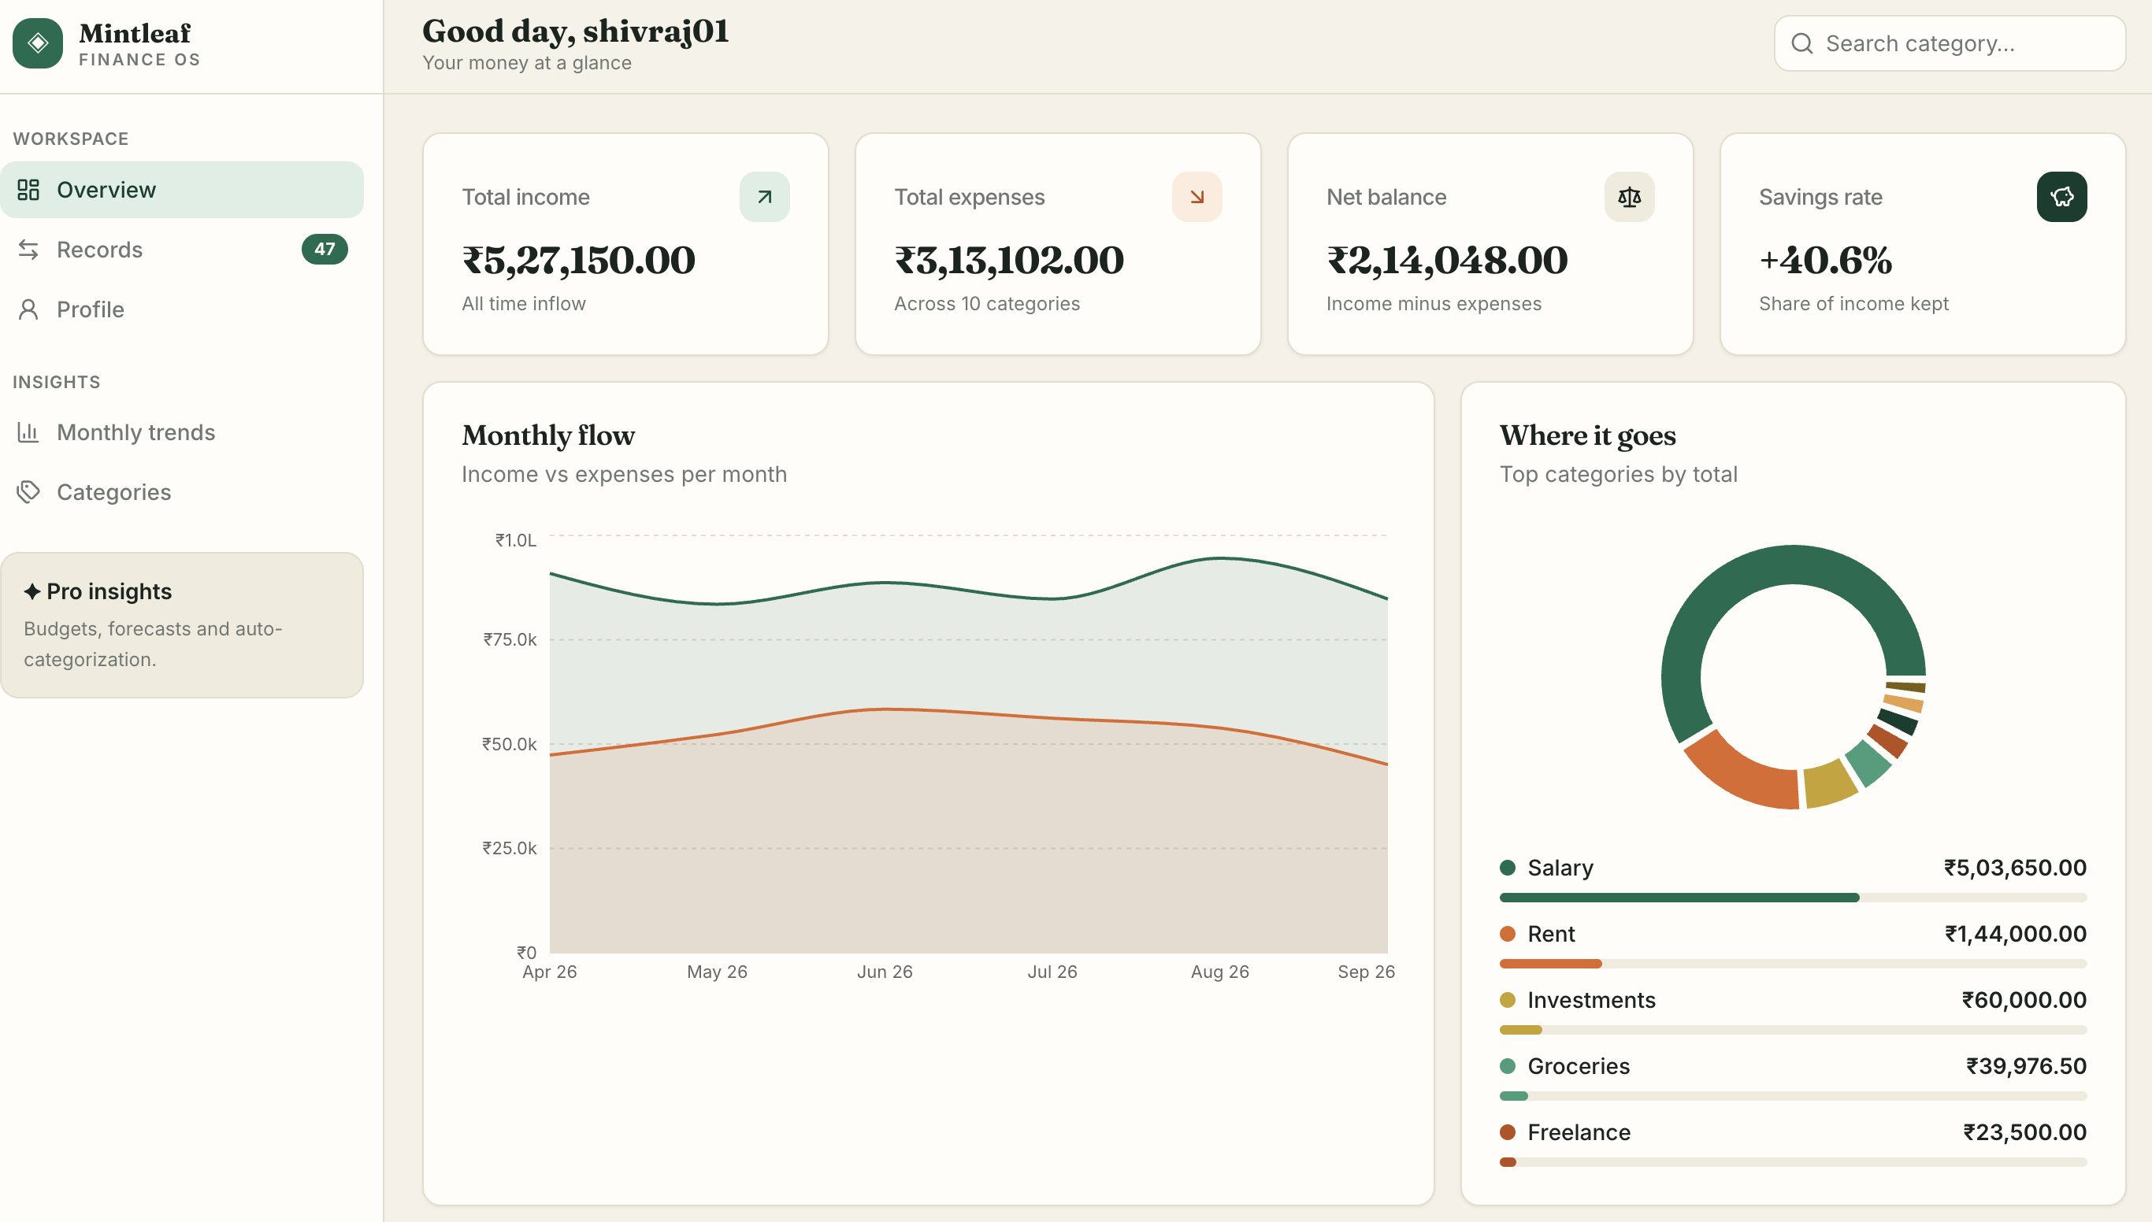Click the search magnifier icon
This screenshot has width=2152, height=1222.
coord(1802,43)
